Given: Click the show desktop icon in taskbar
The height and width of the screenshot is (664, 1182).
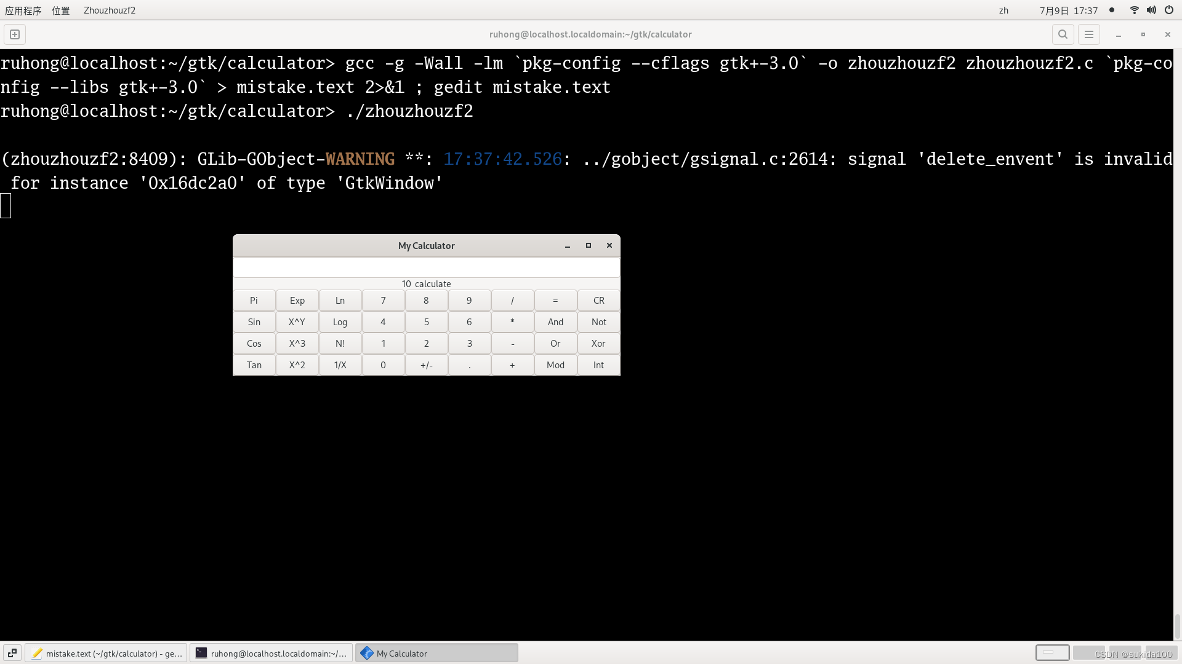Looking at the screenshot, I should coord(12,653).
